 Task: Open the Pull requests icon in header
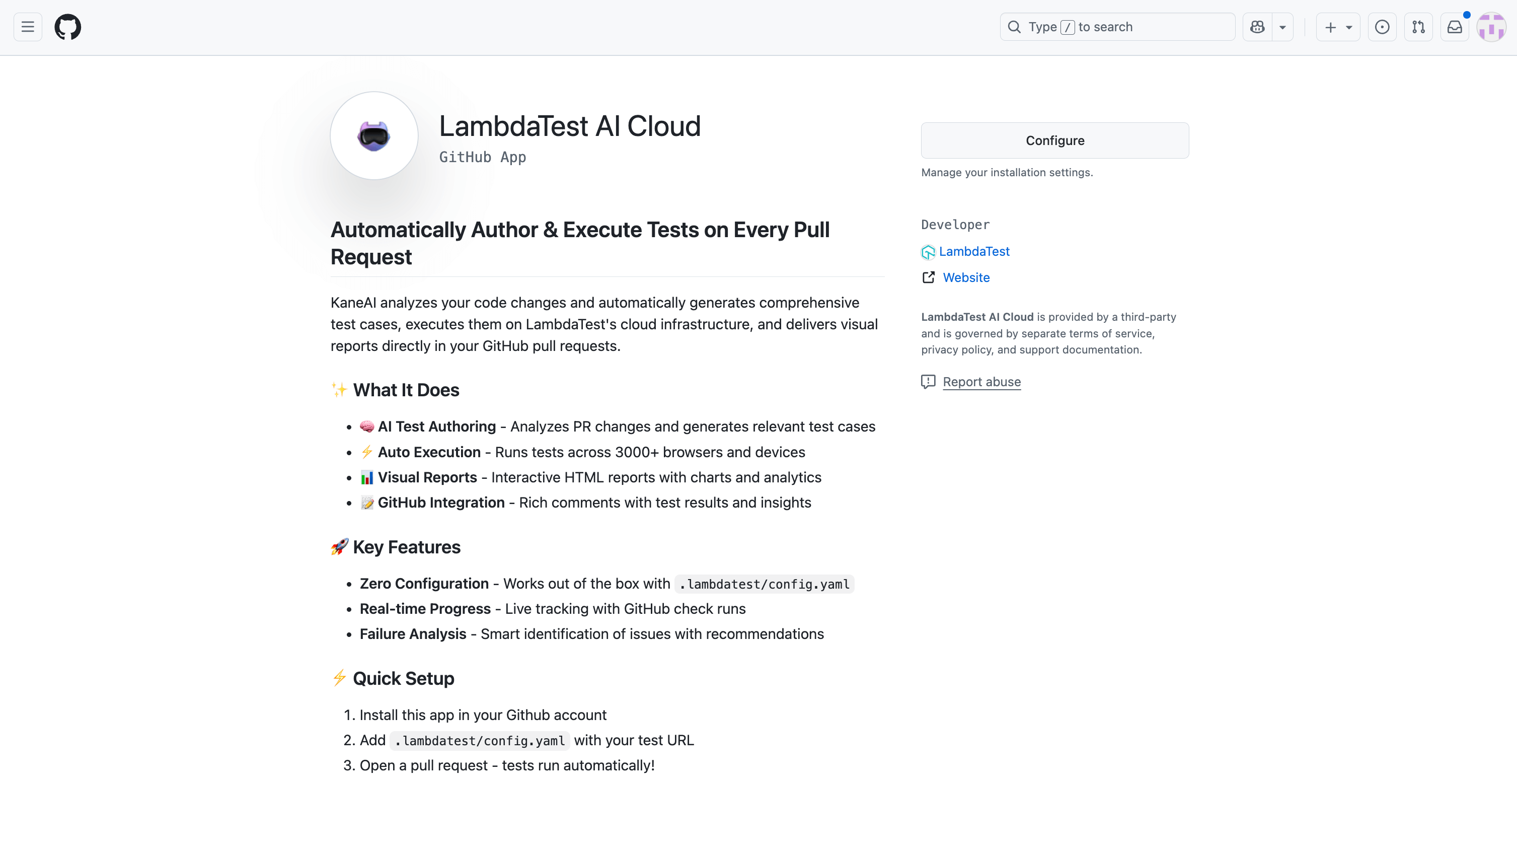coord(1418,27)
